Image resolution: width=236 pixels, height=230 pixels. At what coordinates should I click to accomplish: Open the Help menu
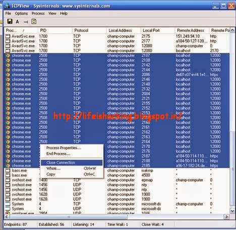(64, 14)
